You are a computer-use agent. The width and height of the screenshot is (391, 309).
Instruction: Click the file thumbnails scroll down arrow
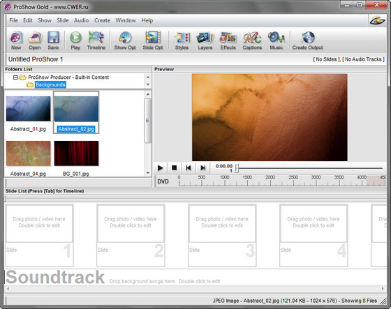click(148, 173)
